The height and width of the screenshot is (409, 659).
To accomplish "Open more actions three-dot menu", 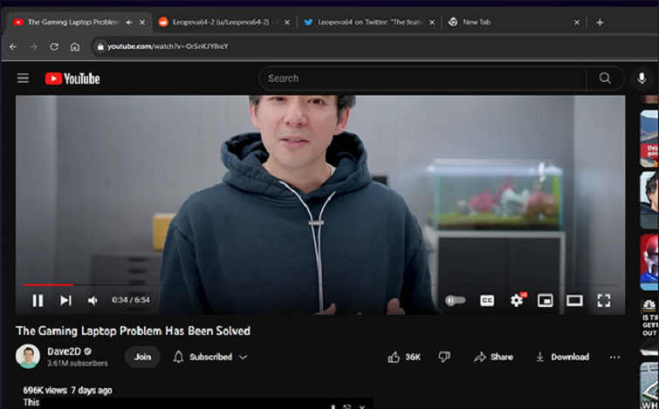I will point(614,357).
